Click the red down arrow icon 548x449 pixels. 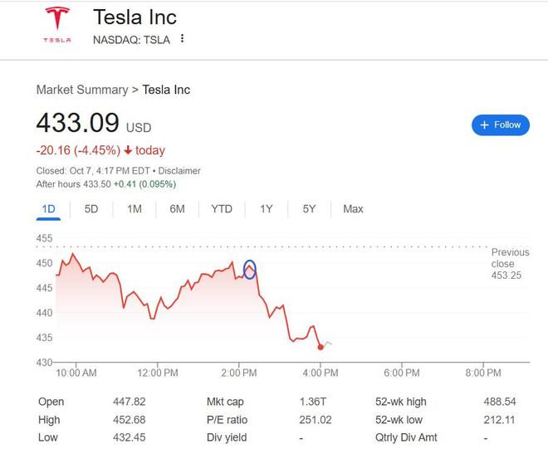(128, 151)
